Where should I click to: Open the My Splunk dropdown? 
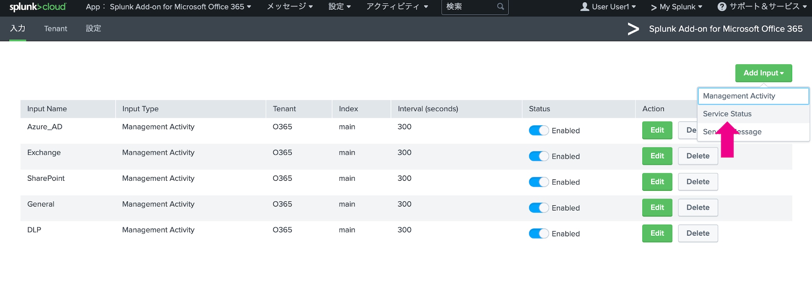pyautogui.click(x=676, y=7)
